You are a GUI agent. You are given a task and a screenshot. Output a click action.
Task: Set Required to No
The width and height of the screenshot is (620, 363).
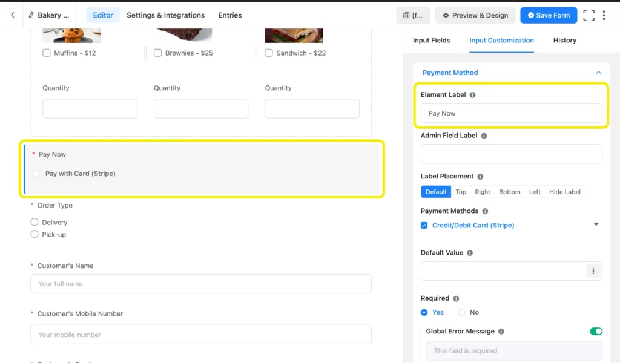tap(461, 312)
